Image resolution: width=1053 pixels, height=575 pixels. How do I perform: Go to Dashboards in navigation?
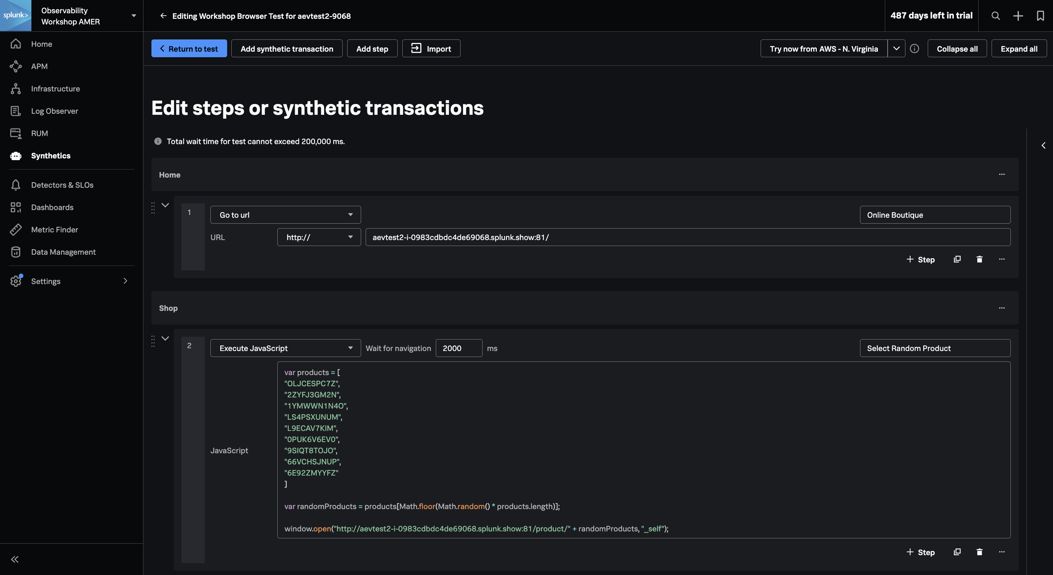(52, 207)
